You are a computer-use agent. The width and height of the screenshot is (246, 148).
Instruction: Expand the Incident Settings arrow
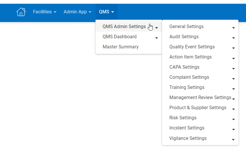pos(234,129)
